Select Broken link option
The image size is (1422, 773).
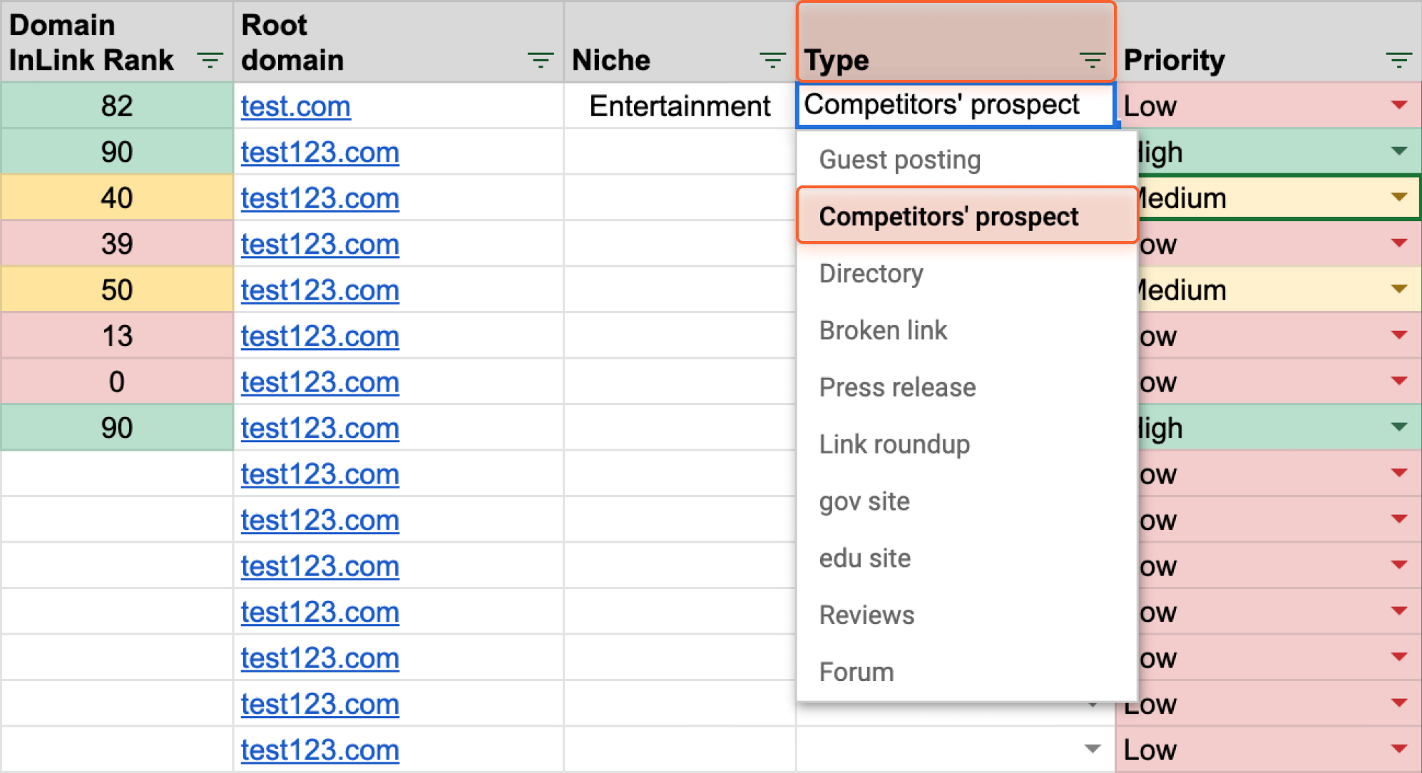tap(883, 331)
